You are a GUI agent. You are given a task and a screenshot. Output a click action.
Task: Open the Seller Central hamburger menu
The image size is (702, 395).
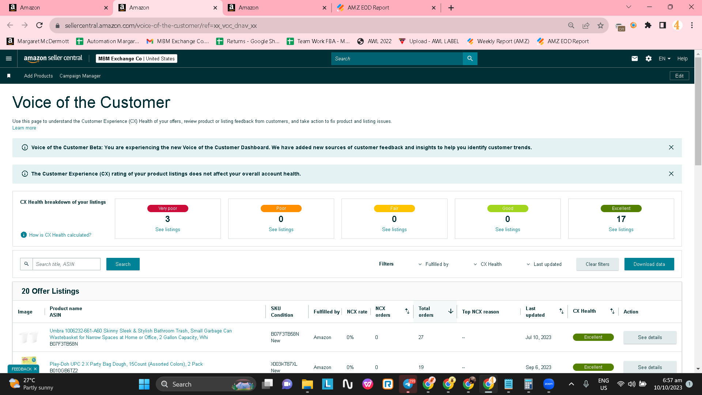point(9,59)
